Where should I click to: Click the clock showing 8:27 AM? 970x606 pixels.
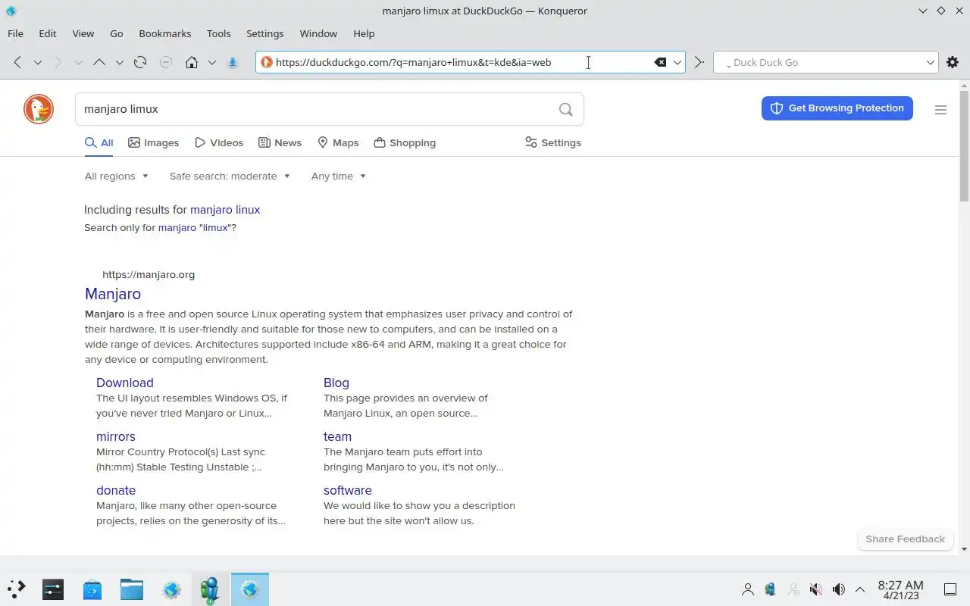coord(900,589)
